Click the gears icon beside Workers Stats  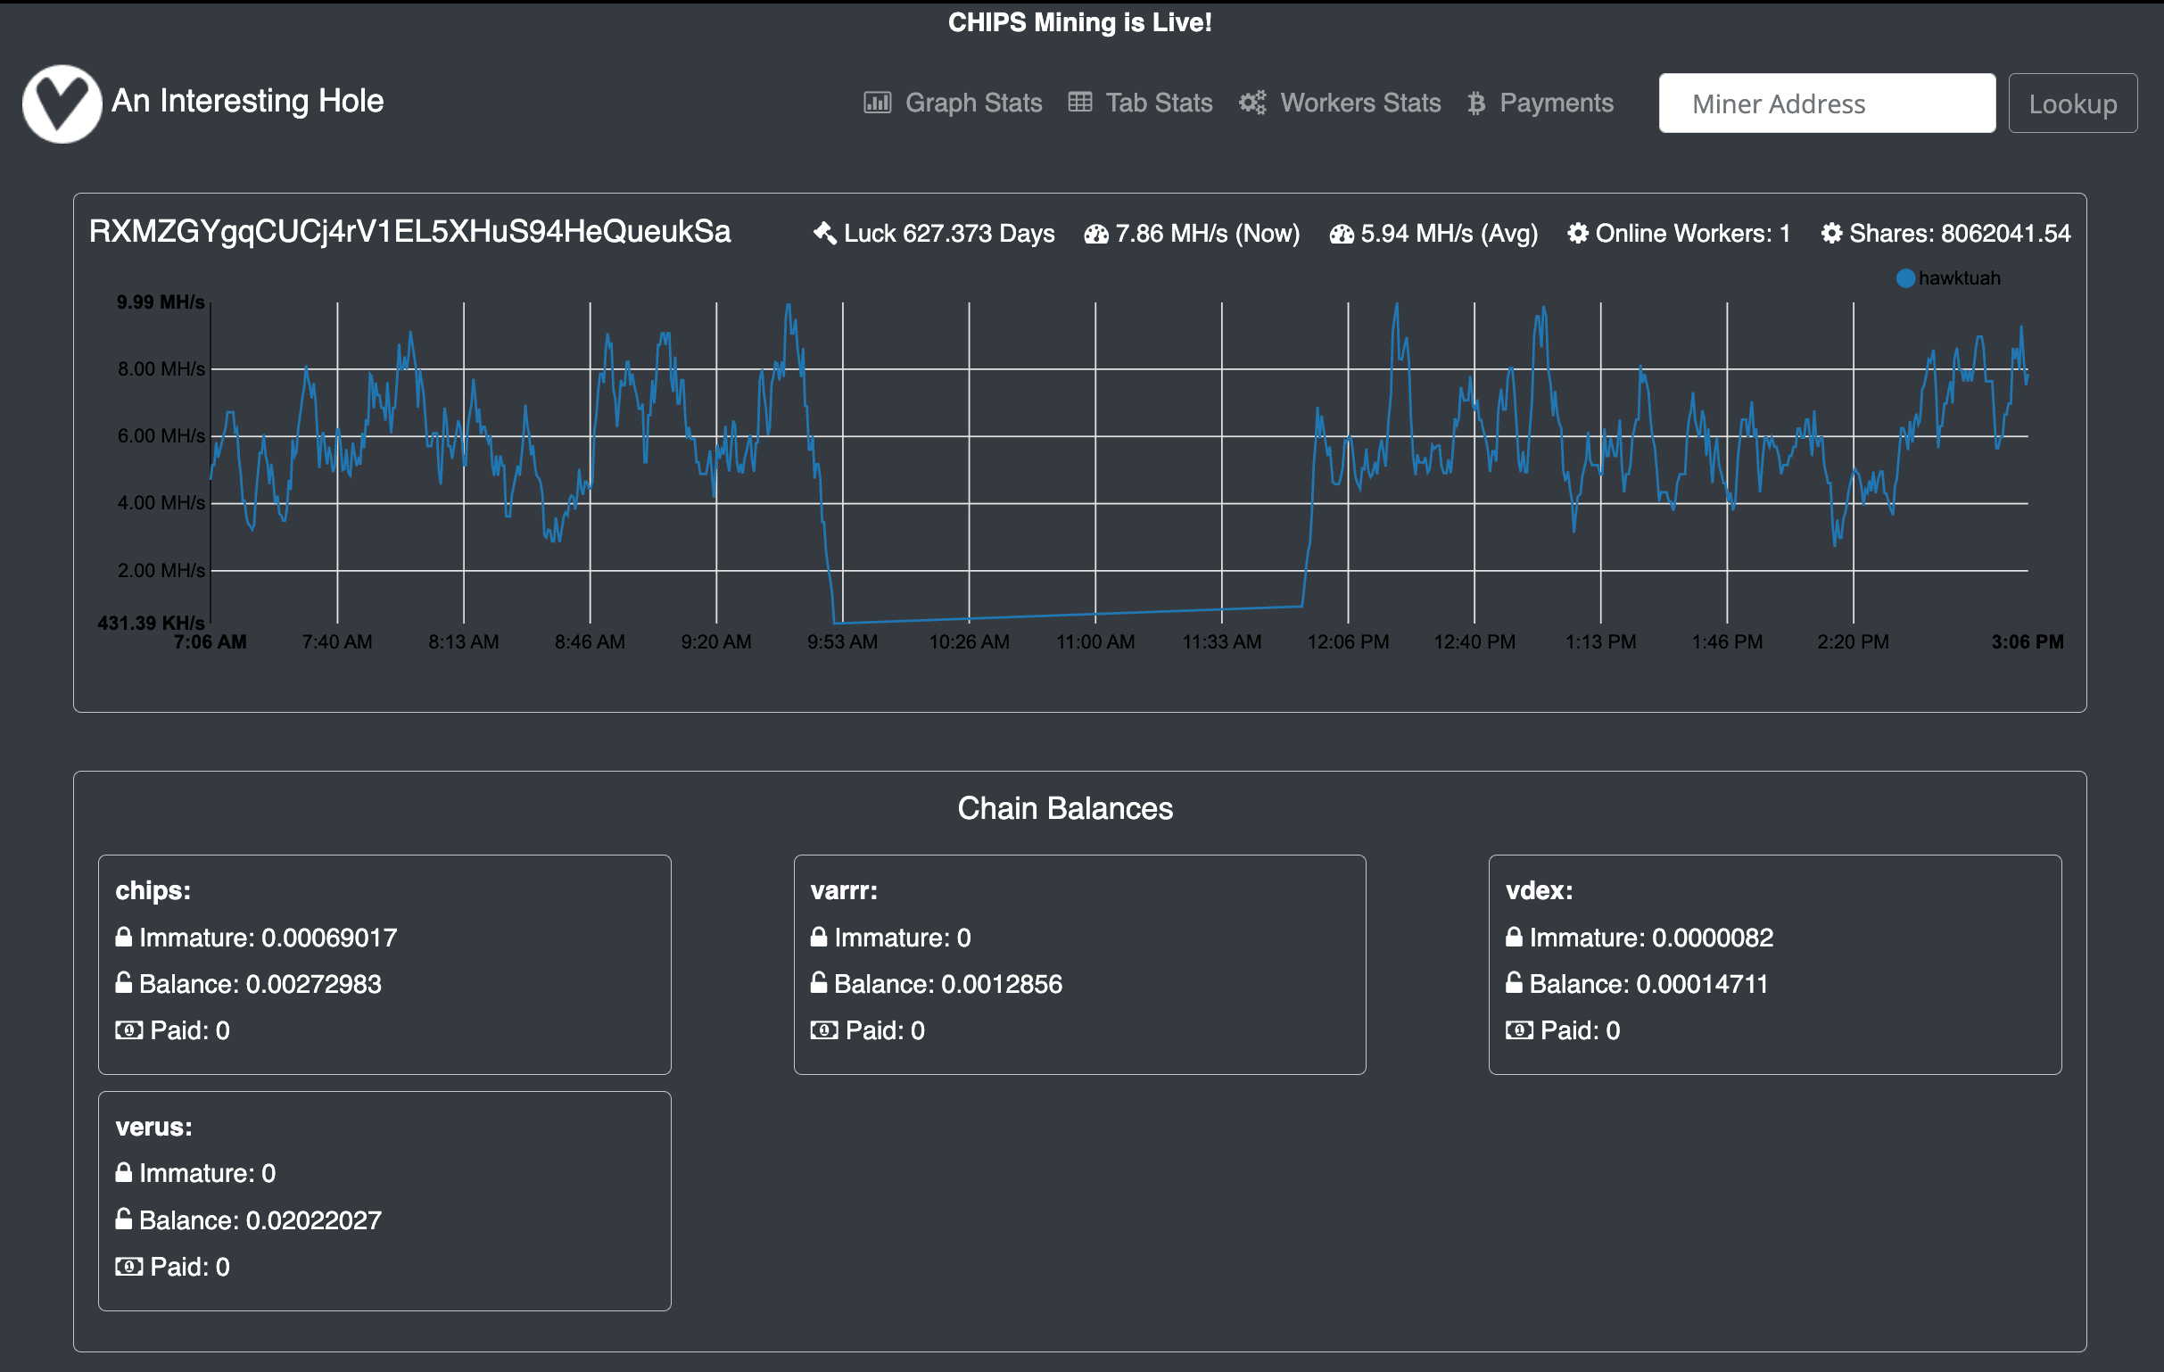[1251, 103]
